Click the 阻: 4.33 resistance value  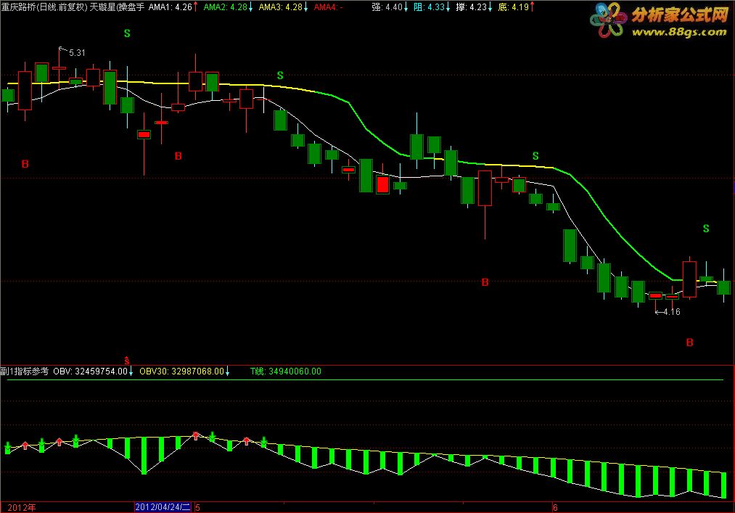click(430, 7)
